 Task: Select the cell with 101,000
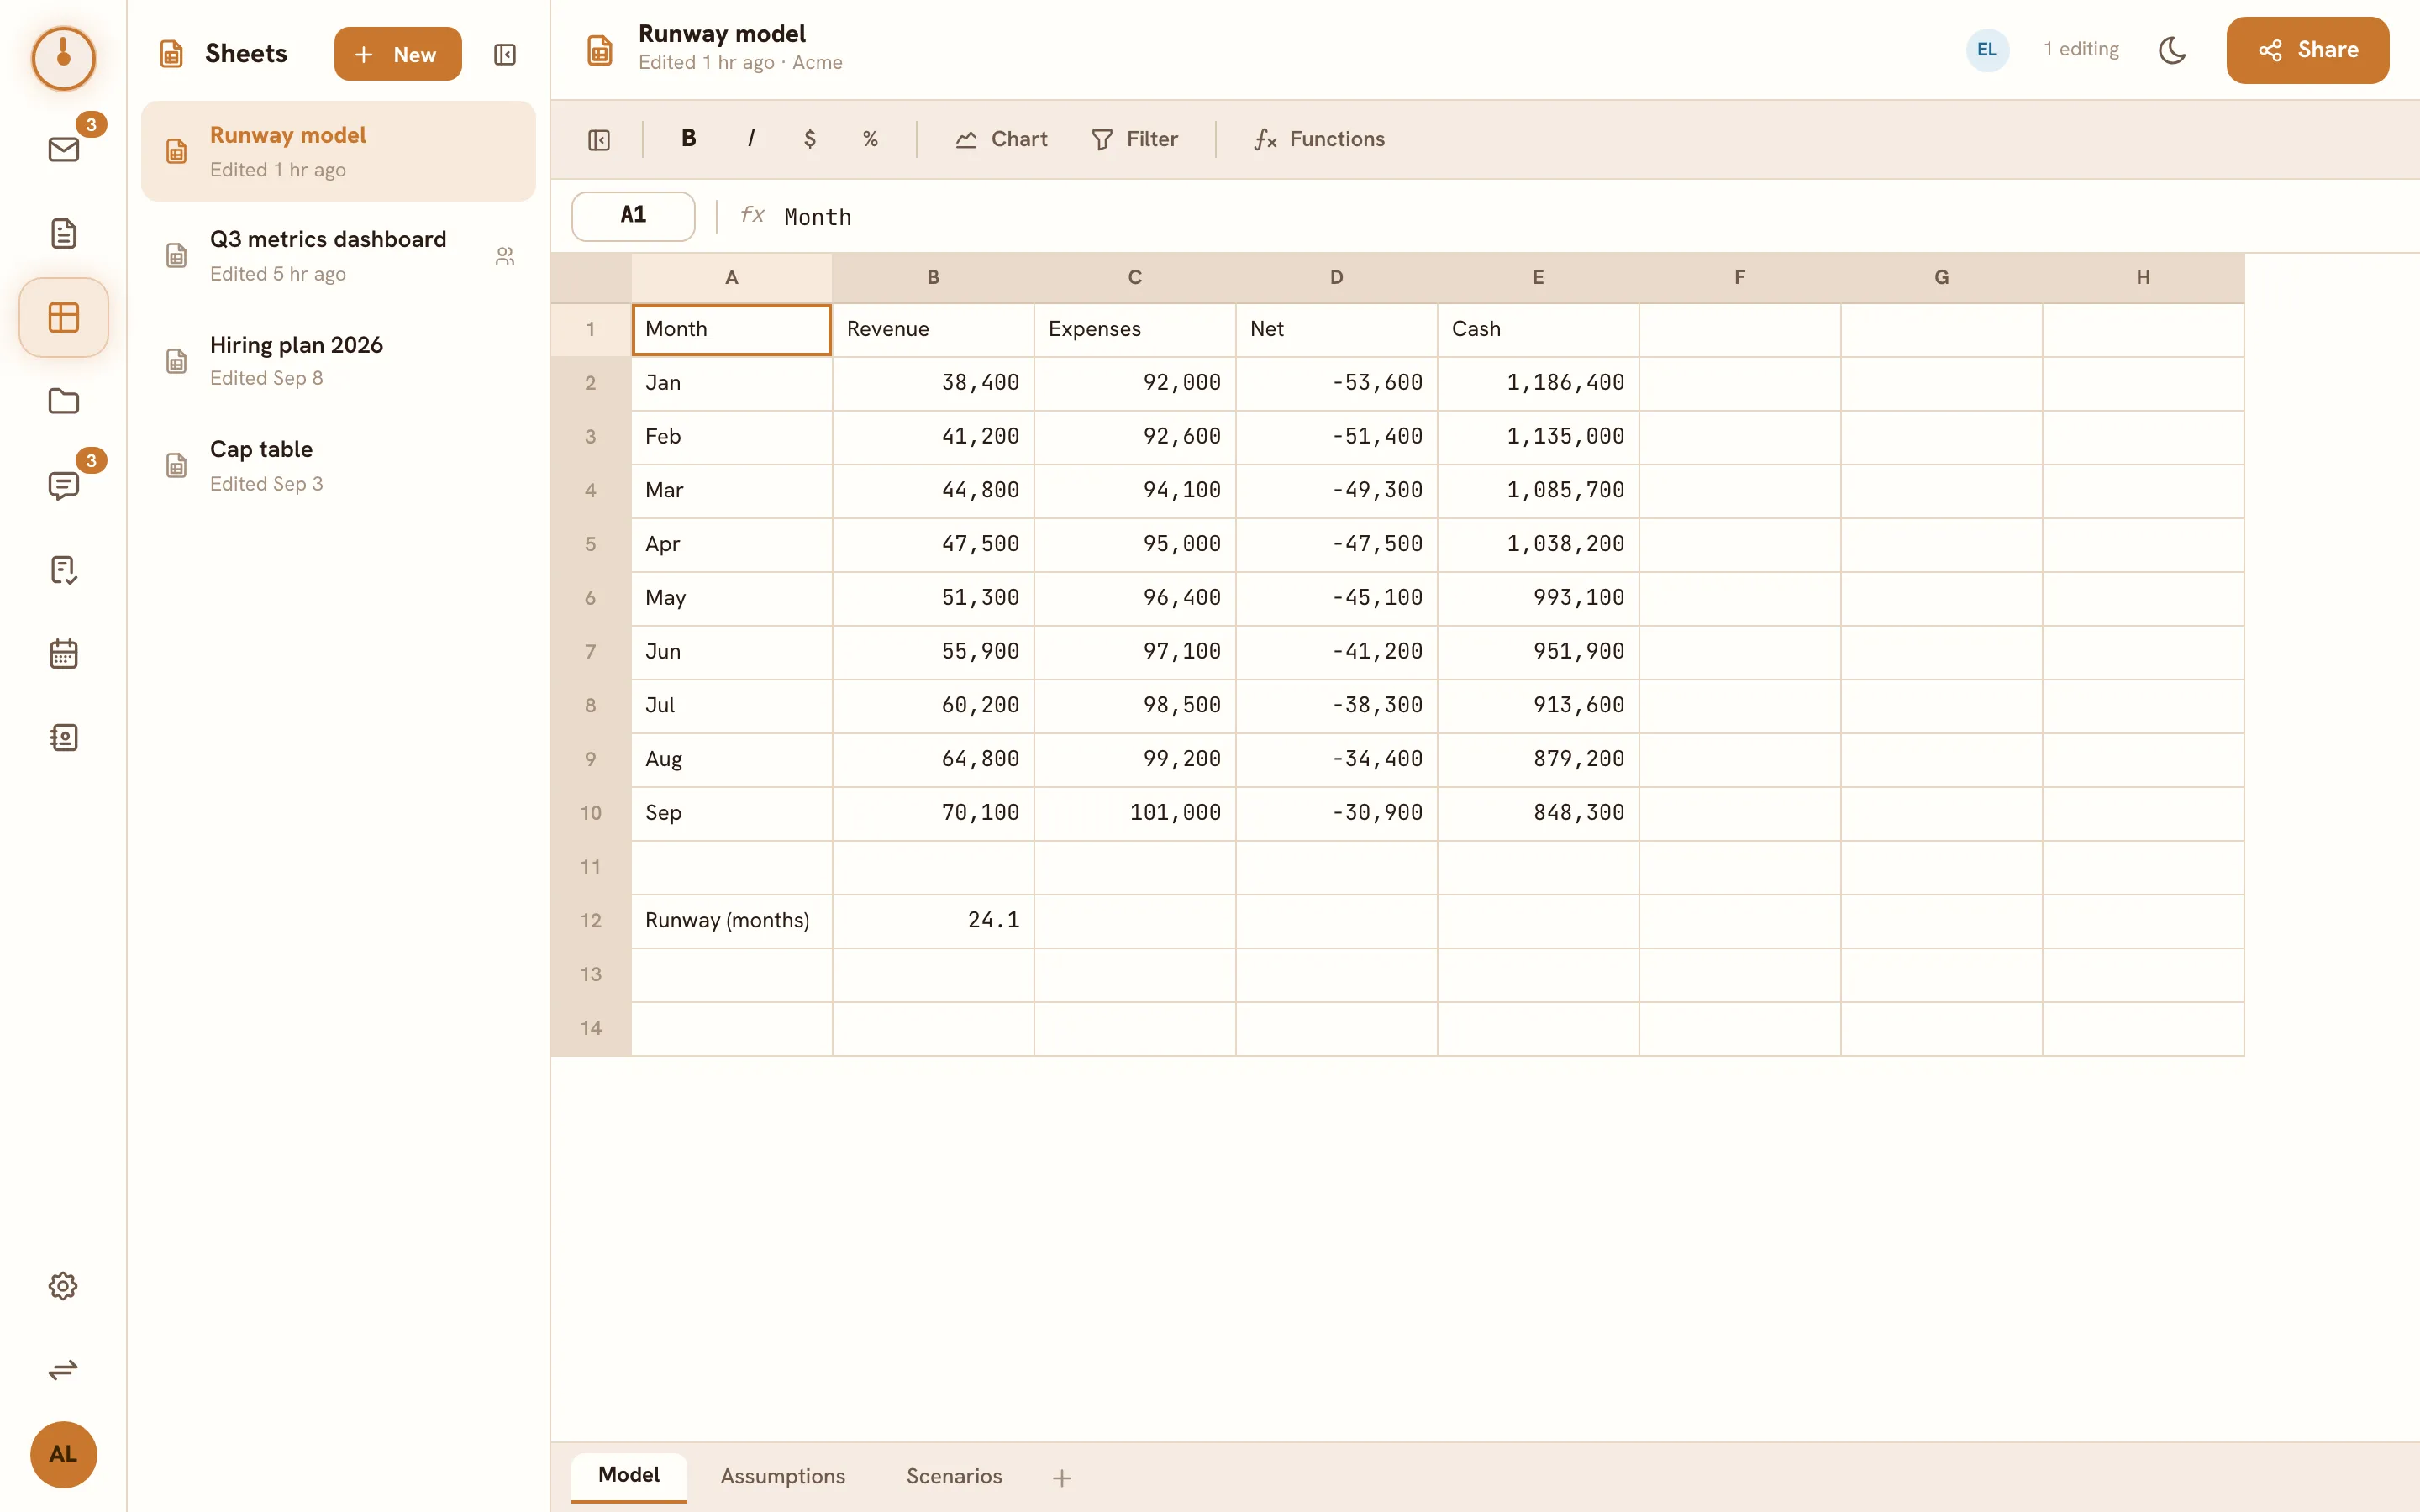pos(1135,813)
